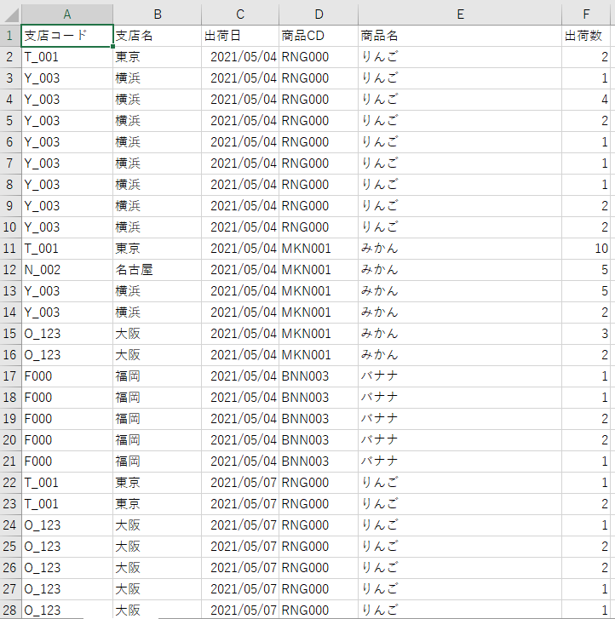Click the 支店コード header cell
The width and height of the screenshot is (615, 619).
(x=66, y=36)
